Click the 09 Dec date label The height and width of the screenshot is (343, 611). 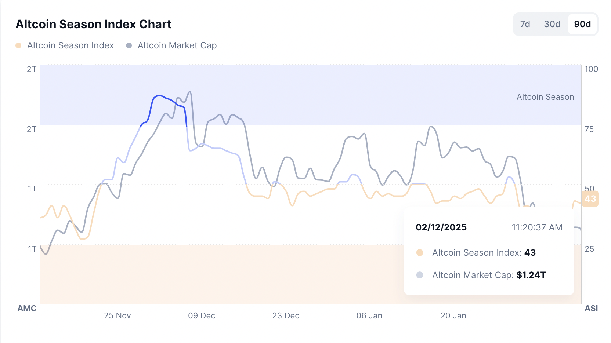(202, 316)
